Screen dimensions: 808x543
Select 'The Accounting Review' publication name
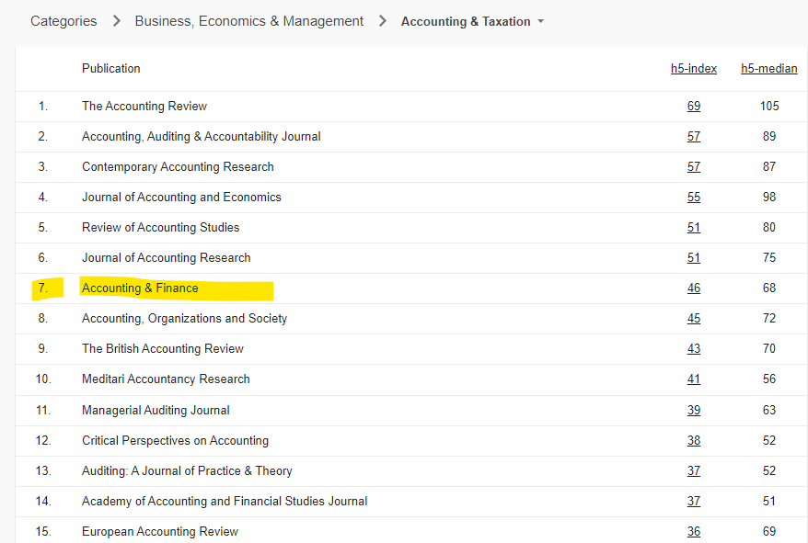click(x=144, y=106)
